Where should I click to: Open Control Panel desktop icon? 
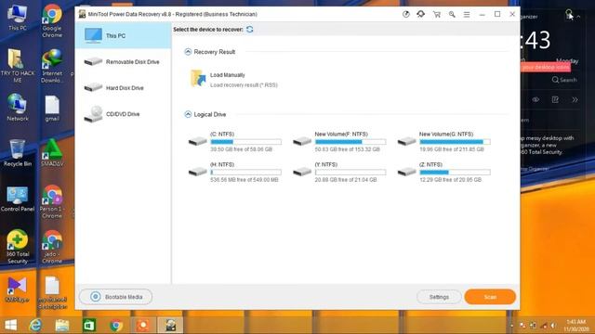click(x=18, y=199)
